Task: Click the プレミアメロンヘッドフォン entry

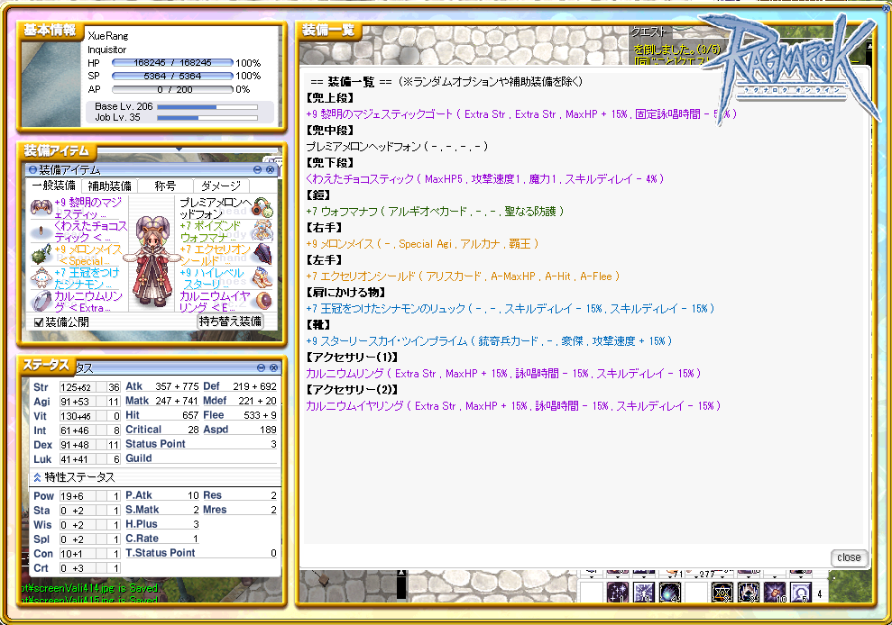Action: coord(397,146)
